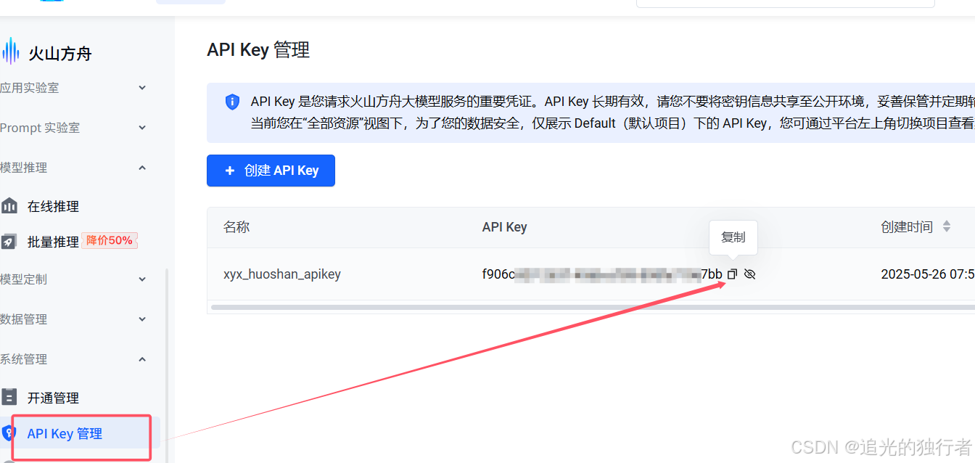This screenshot has height=463, width=975.
Task: Click the 名称 column header
Action: pyautogui.click(x=236, y=227)
